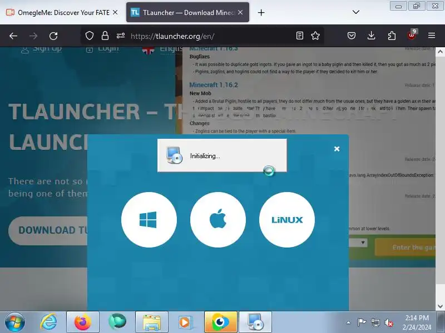Open a new browser tab
Screen dimensions: 445x333
point(261,12)
